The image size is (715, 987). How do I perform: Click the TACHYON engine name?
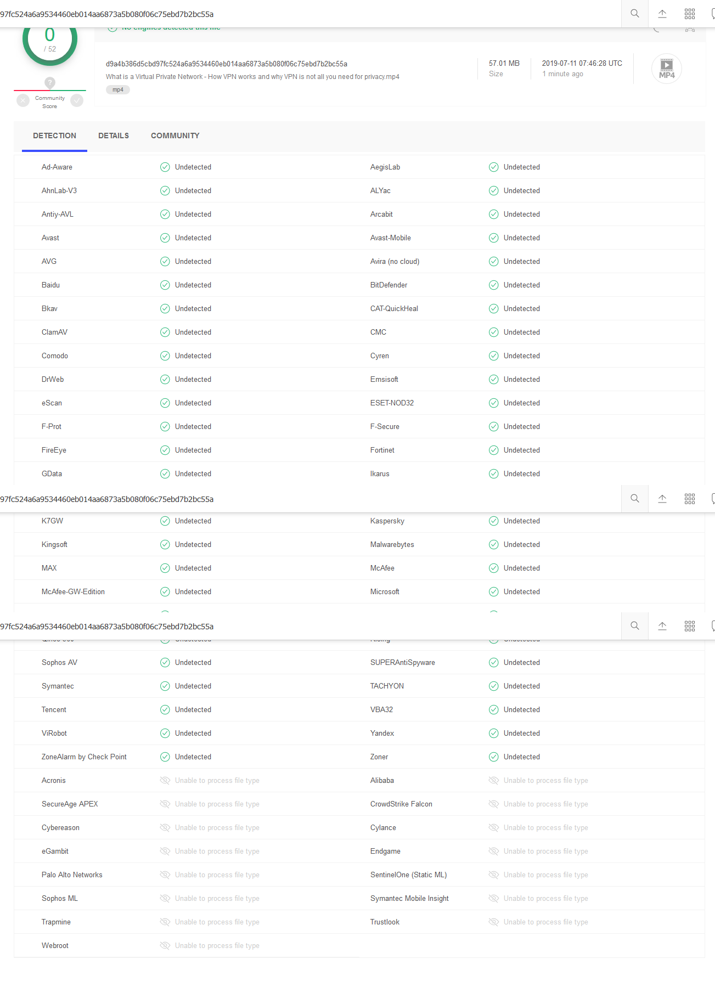pyautogui.click(x=387, y=686)
